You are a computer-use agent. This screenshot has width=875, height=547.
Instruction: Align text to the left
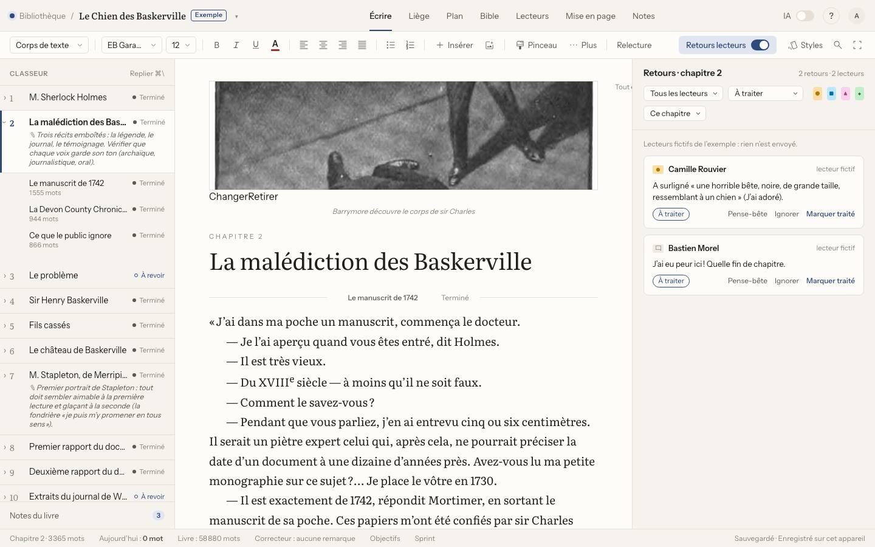coord(304,45)
